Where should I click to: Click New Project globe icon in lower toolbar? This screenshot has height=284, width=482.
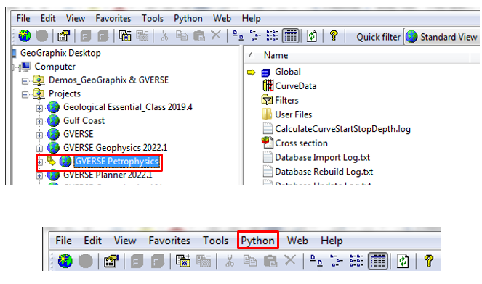(x=65, y=261)
